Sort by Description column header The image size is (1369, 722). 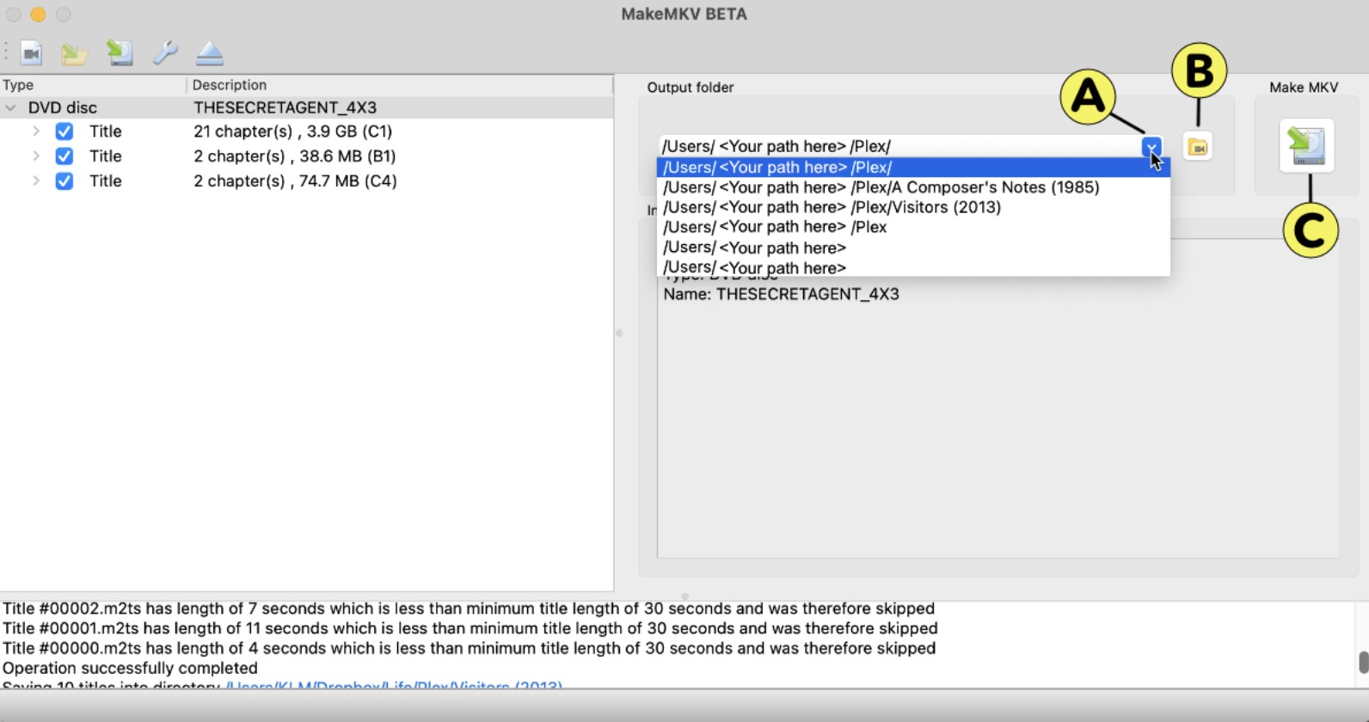[400, 85]
